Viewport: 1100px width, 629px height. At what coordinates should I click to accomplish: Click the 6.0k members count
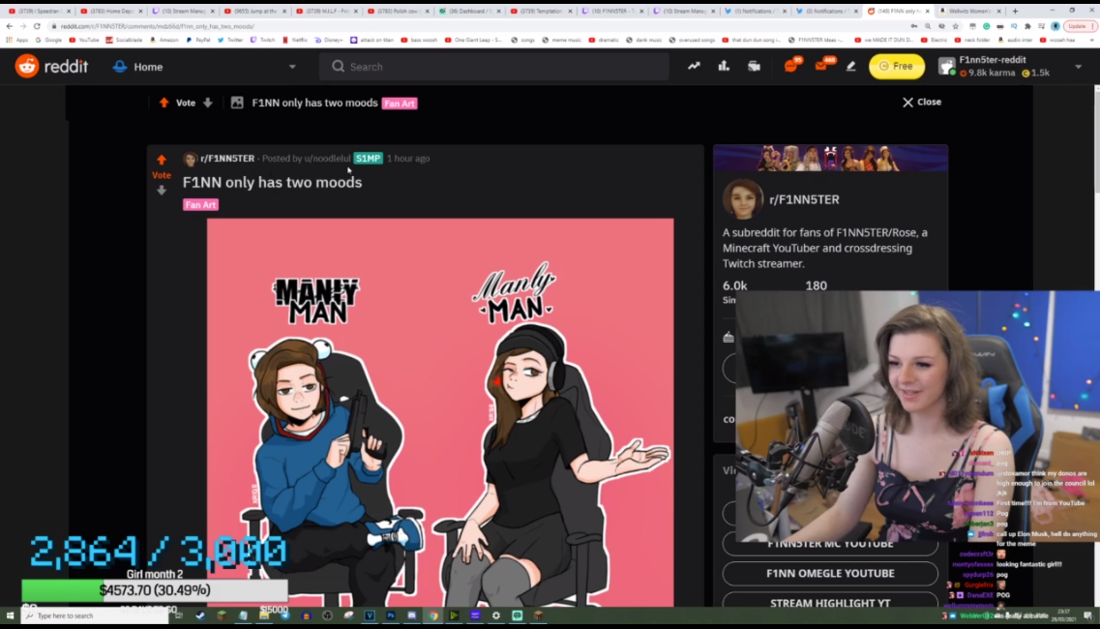click(734, 285)
